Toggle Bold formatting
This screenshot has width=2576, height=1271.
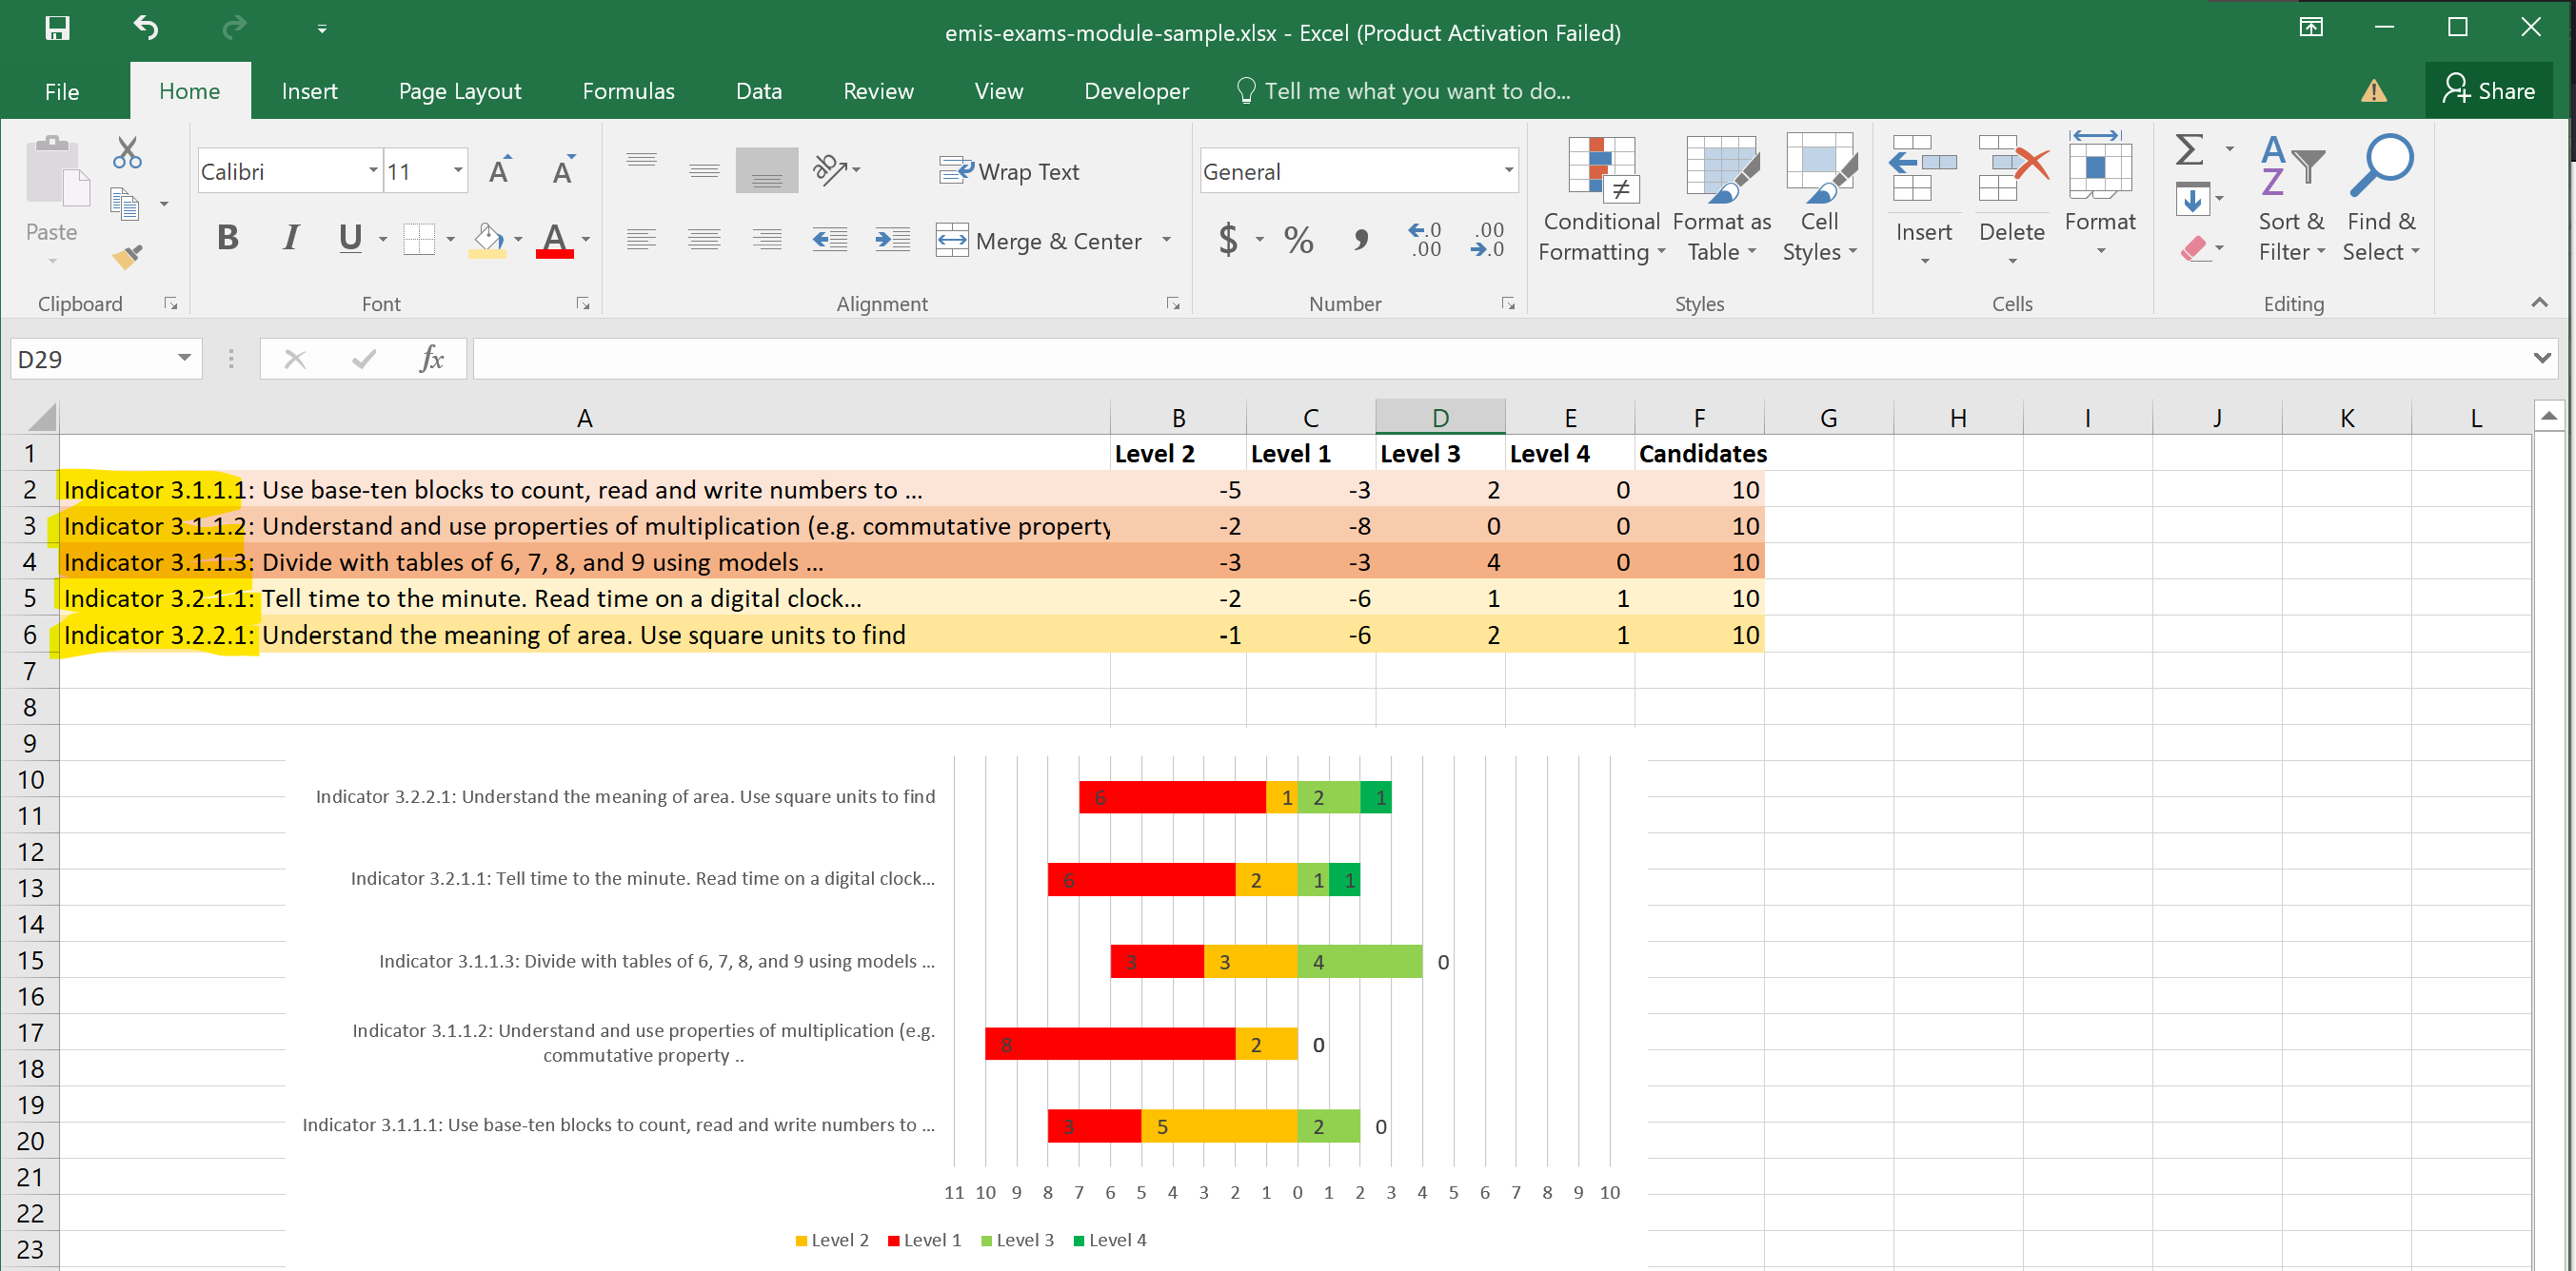(x=227, y=238)
